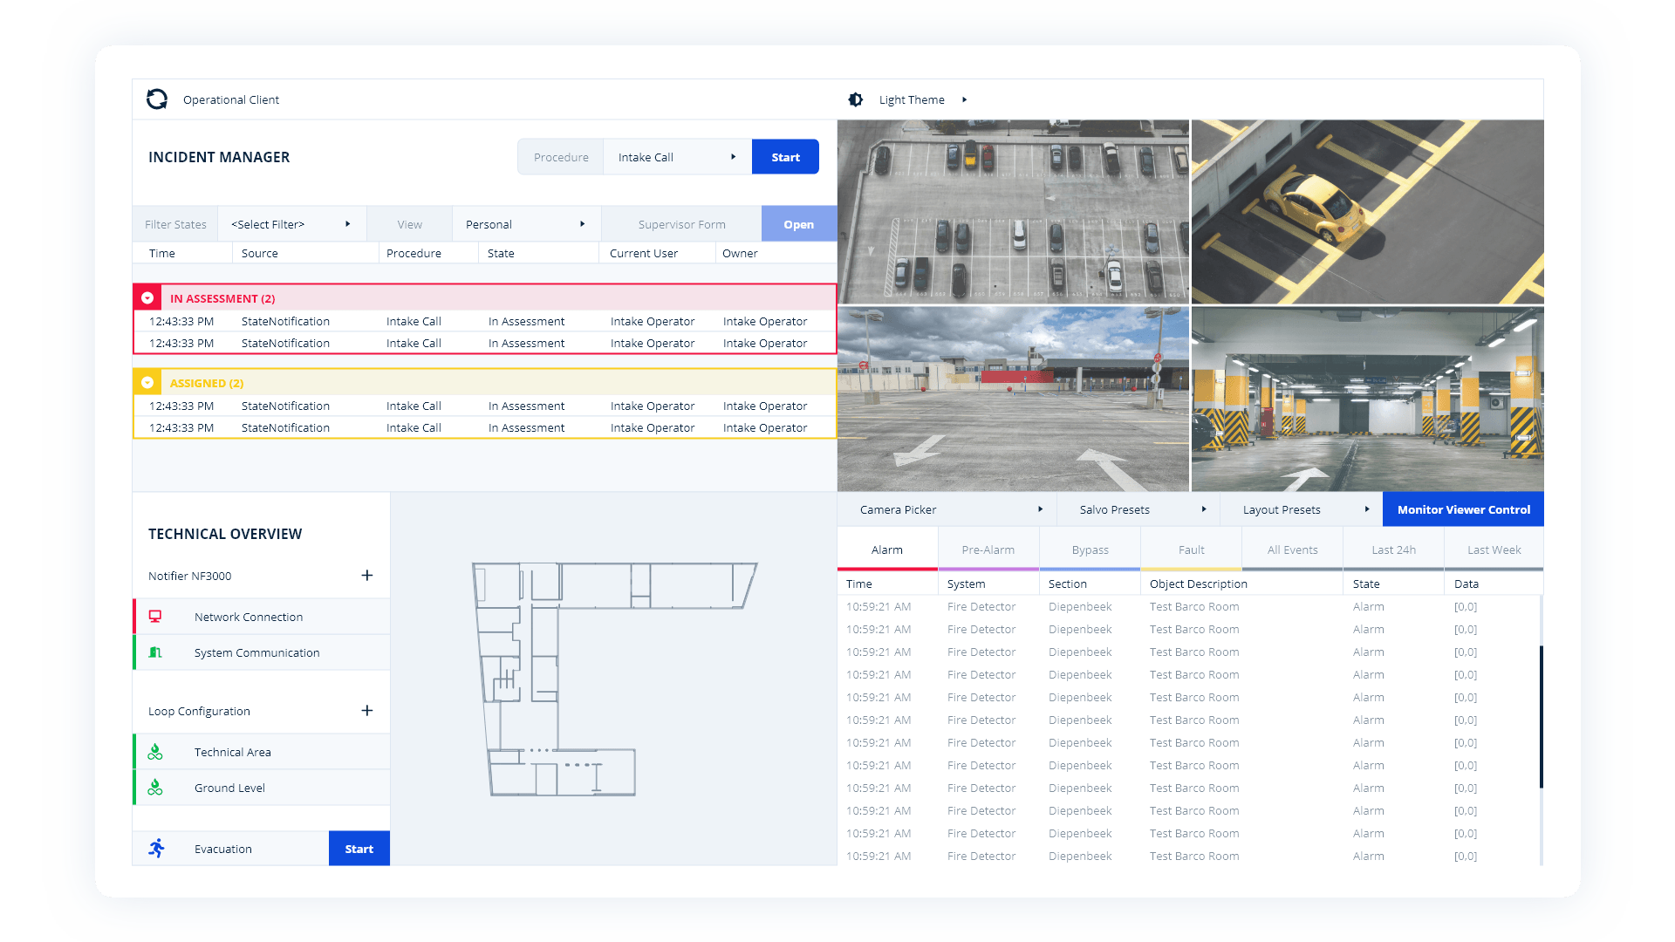Open the Intake Call procedure dropdown
Screen dimensions: 1675x942
point(677,157)
